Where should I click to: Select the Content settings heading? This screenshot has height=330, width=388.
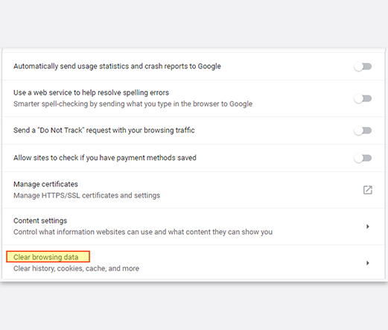pos(40,220)
